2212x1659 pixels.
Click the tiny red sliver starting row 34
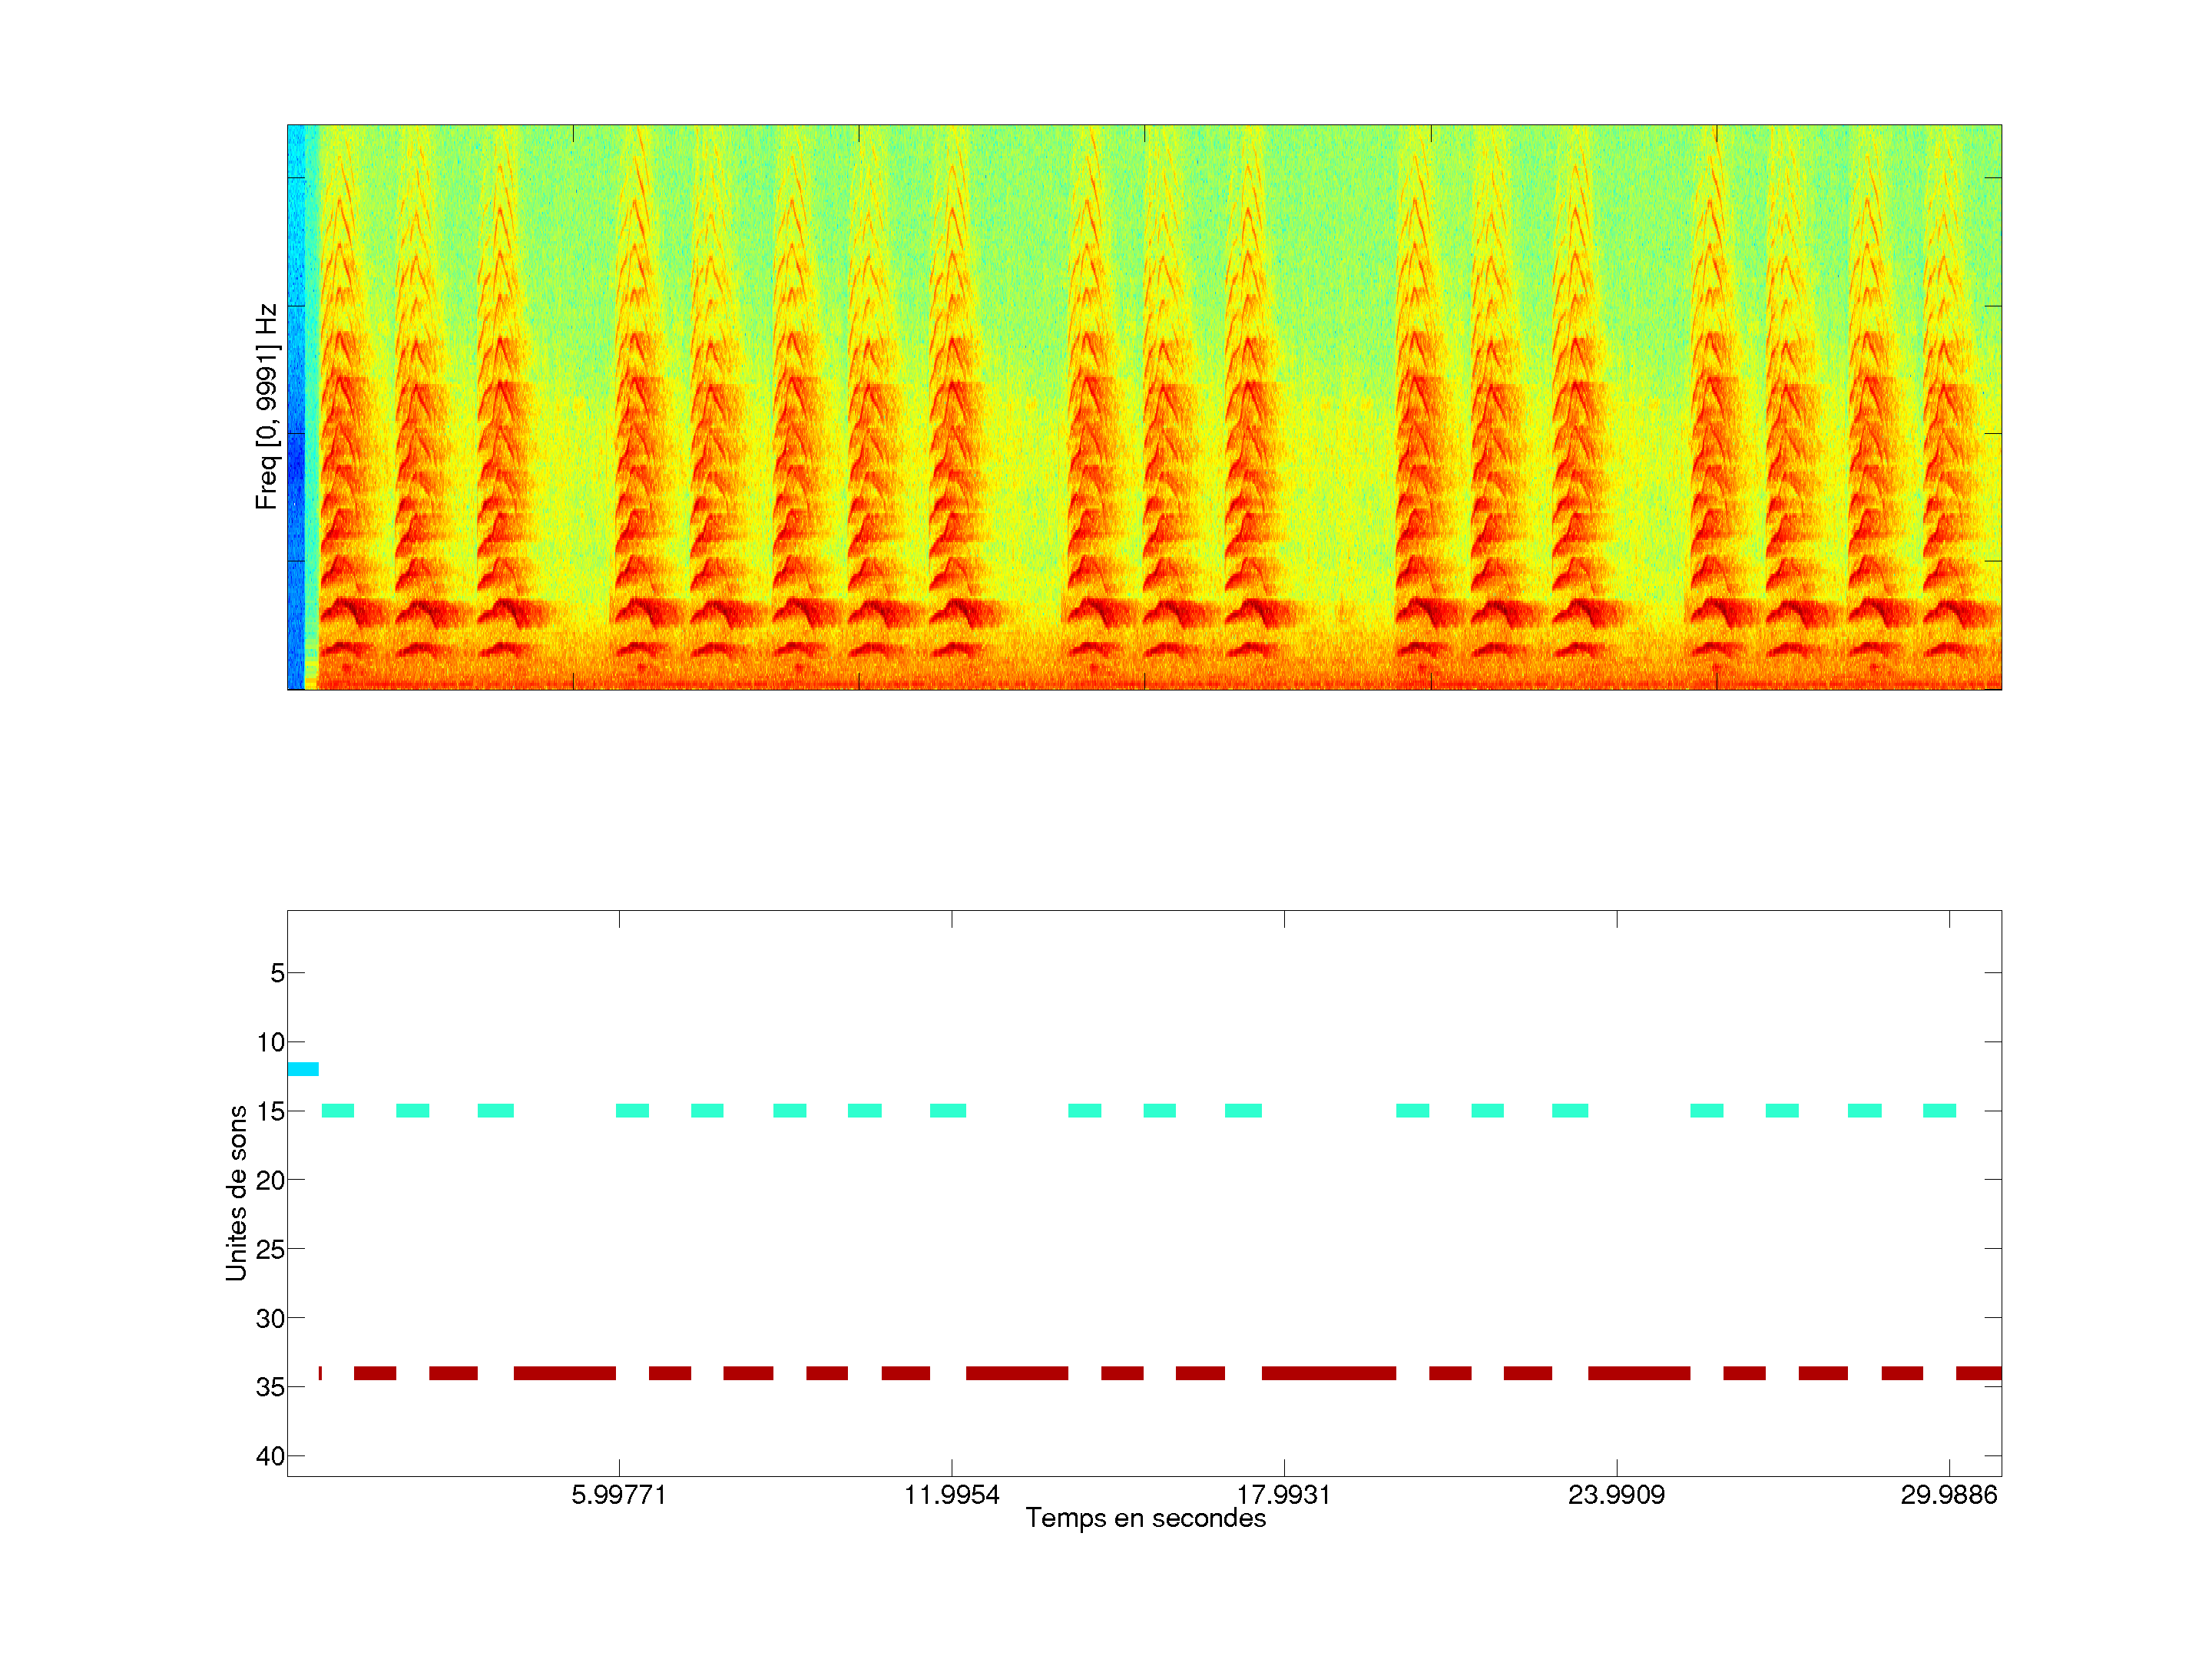pyautogui.click(x=320, y=1373)
